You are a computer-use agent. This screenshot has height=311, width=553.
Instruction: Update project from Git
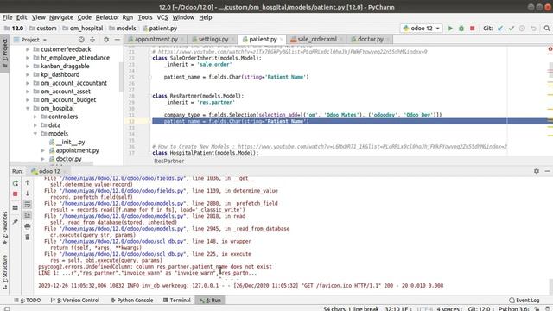pyautogui.click(x=500, y=29)
